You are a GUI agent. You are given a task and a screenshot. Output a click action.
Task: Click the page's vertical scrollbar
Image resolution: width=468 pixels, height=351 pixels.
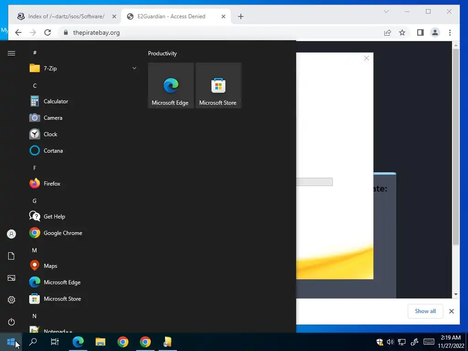tap(456, 147)
